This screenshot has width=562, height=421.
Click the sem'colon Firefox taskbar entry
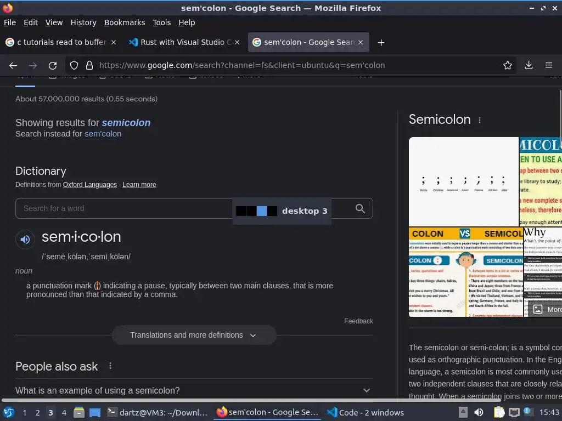click(x=267, y=412)
